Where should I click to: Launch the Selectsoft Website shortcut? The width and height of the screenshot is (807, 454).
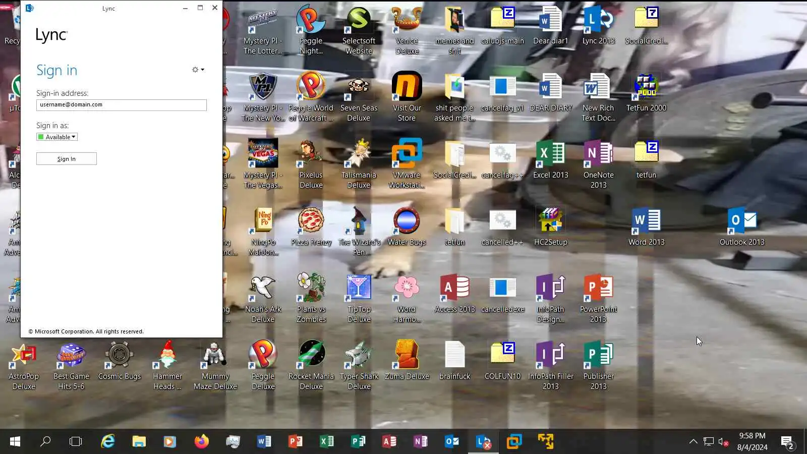(359, 30)
